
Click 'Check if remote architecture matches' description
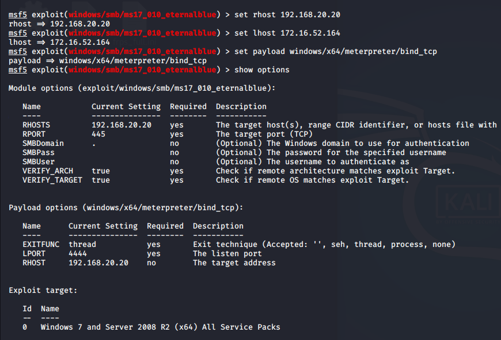336,171
